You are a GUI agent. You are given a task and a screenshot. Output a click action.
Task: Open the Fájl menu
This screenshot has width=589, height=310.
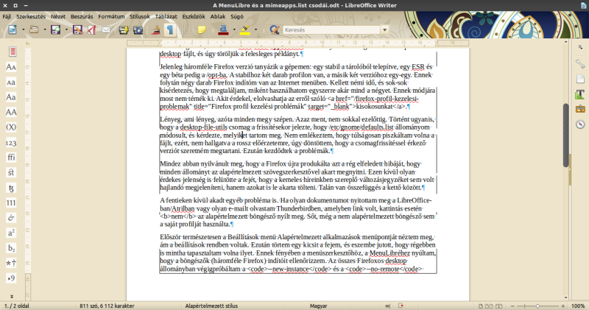click(7, 16)
